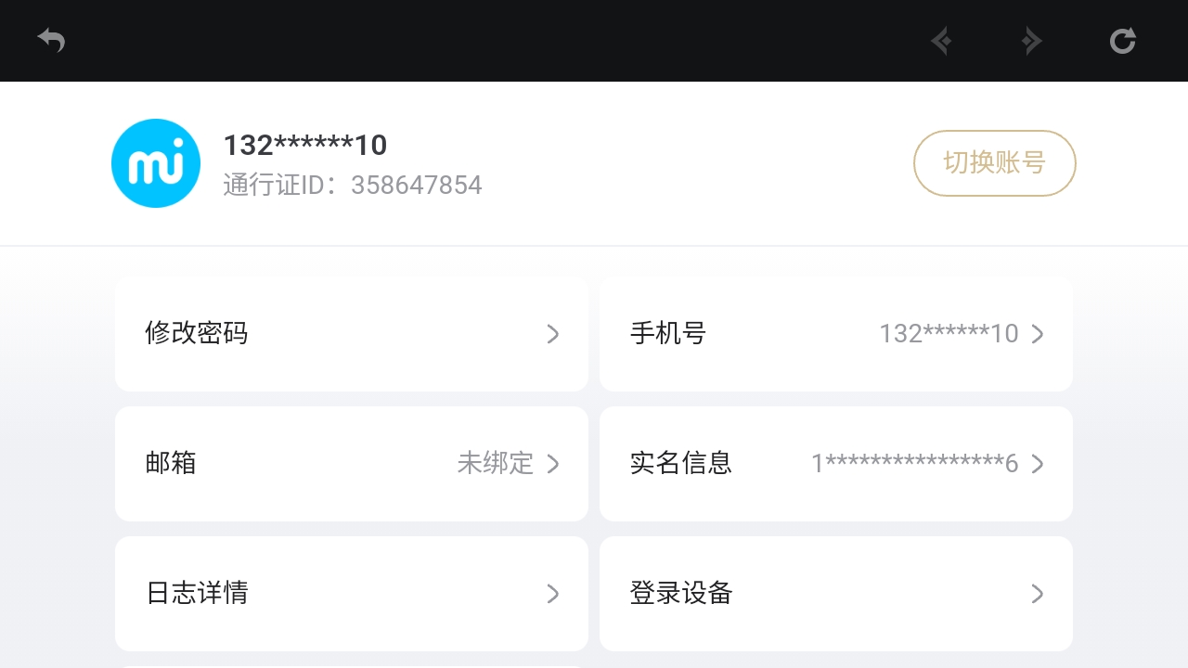Click the blue mi avatar logo
The image size is (1188, 668).
156,163
